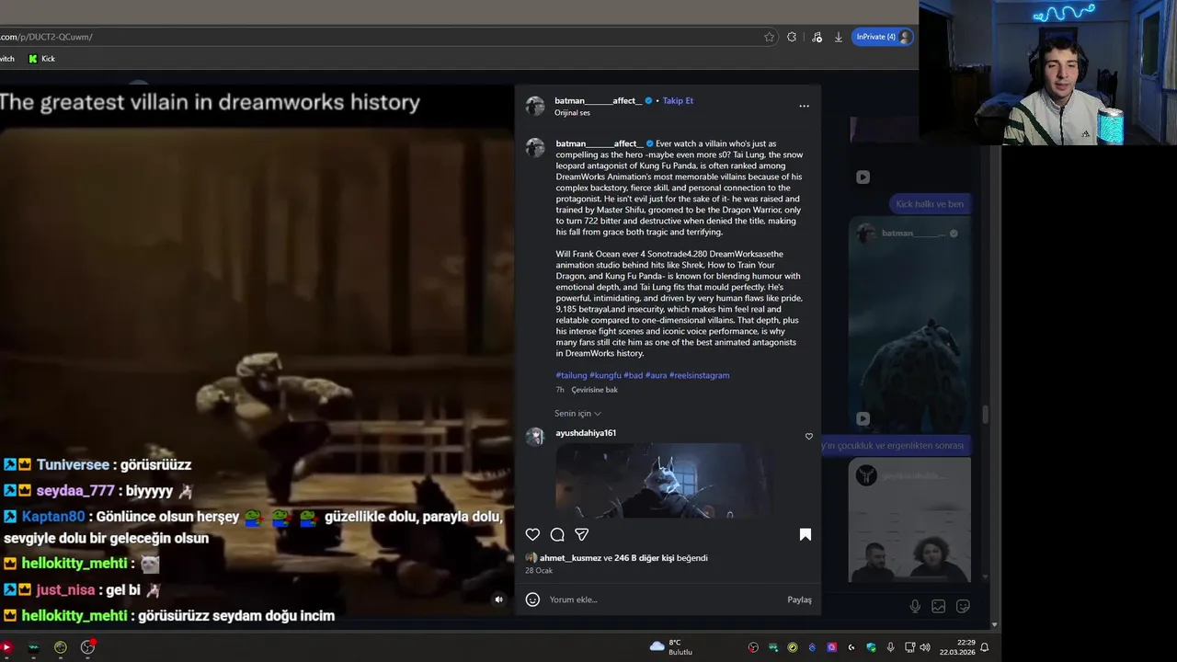Click the seydaa_777 chat username in the overlay
Screen dimensions: 1177x662
[x=75, y=491]
